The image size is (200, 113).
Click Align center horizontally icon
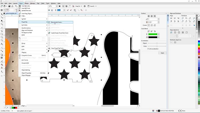point(175,18)
